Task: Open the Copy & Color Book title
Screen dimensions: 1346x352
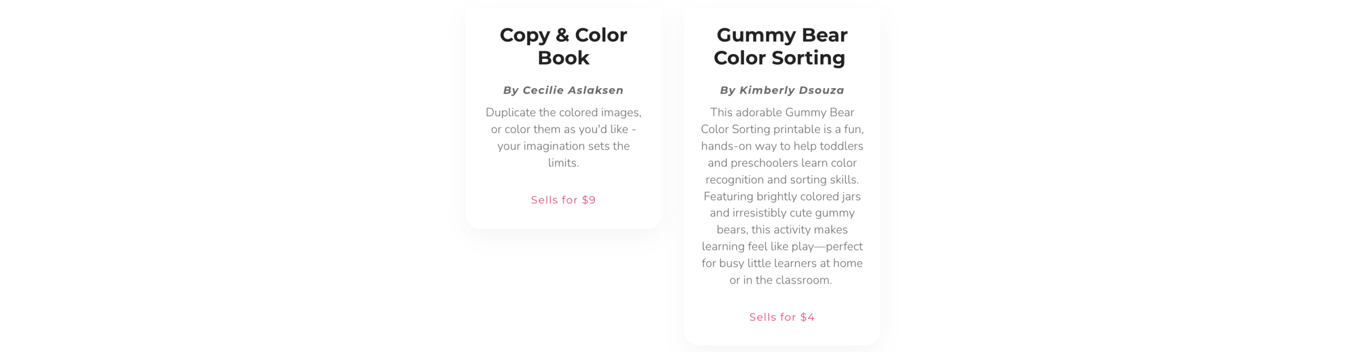Action: point(563,46)
